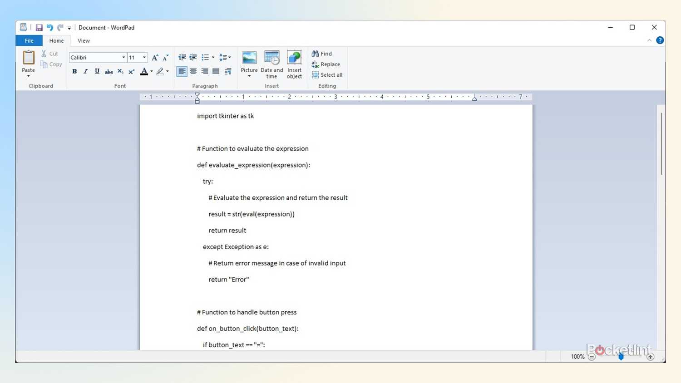This screenshot has width=681, height=383.
Task: Open the text color picker
Action: pos(152,71)
